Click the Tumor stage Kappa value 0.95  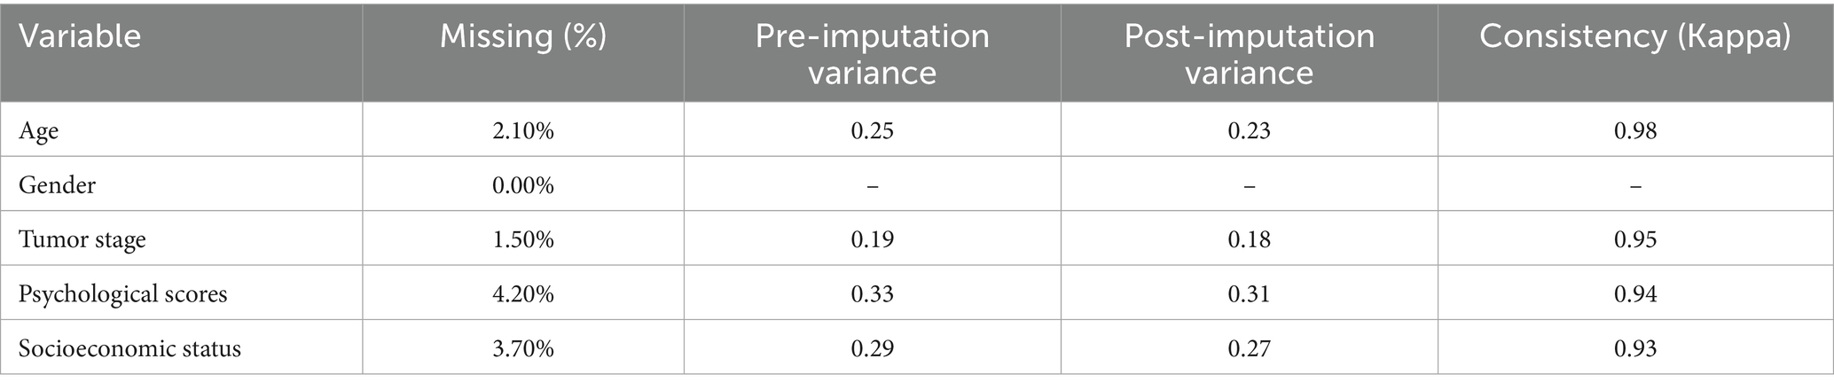1635,239
